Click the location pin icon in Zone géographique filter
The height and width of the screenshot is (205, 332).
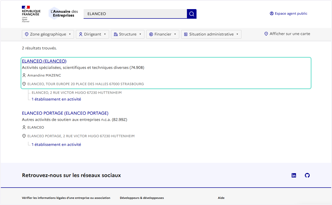pyautogui.click(x=27, y=34)
